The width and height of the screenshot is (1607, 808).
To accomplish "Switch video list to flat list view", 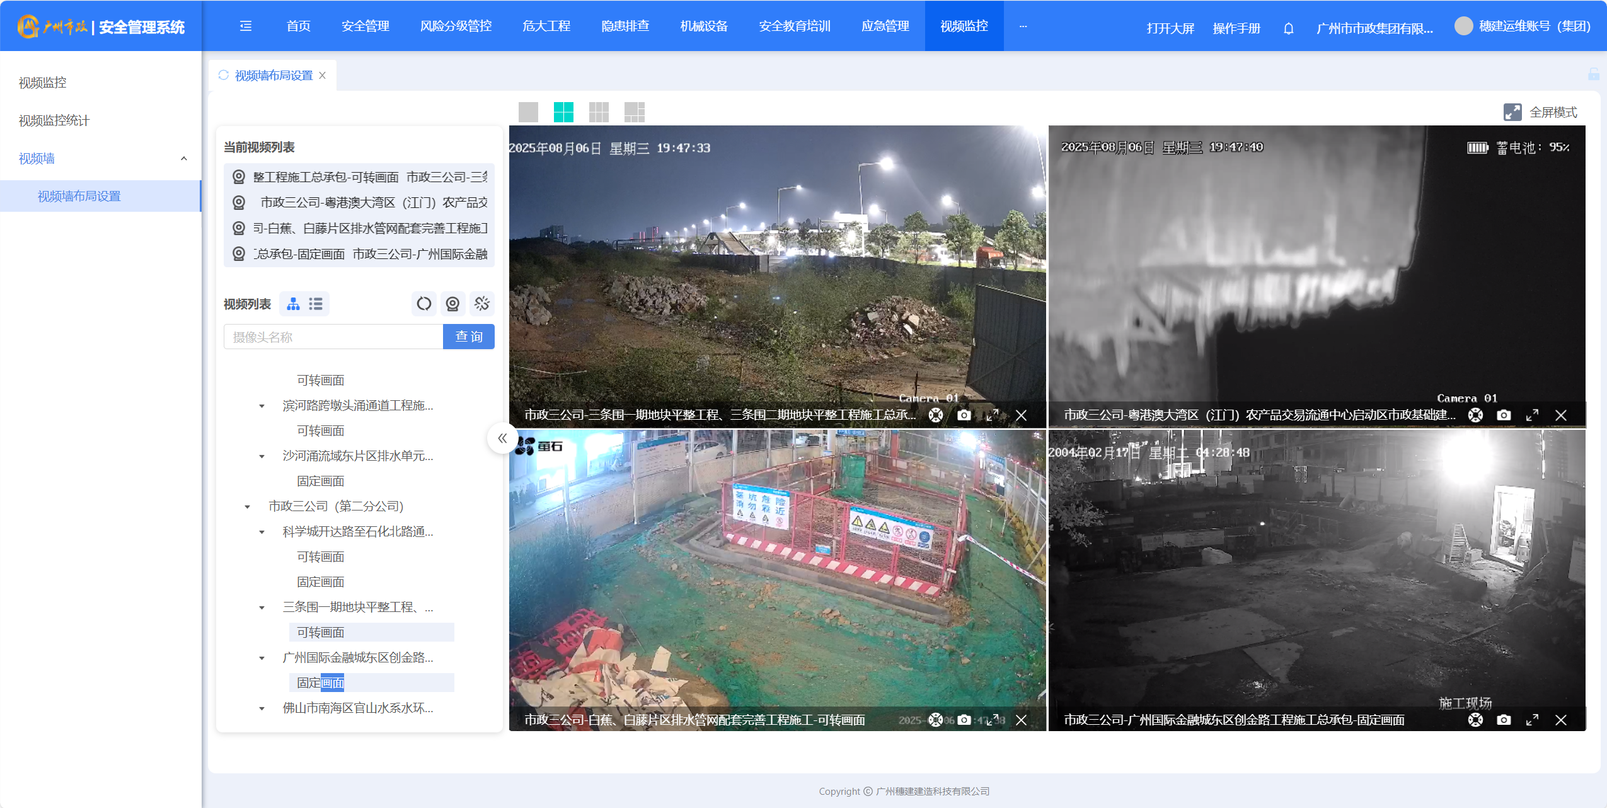I will pos(316,304).
